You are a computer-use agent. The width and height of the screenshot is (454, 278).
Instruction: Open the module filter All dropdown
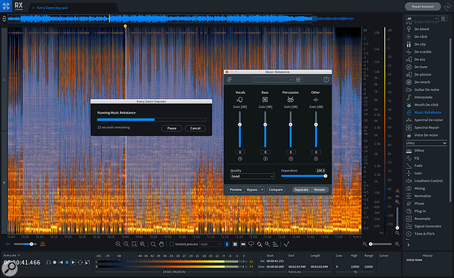[422, 18]
